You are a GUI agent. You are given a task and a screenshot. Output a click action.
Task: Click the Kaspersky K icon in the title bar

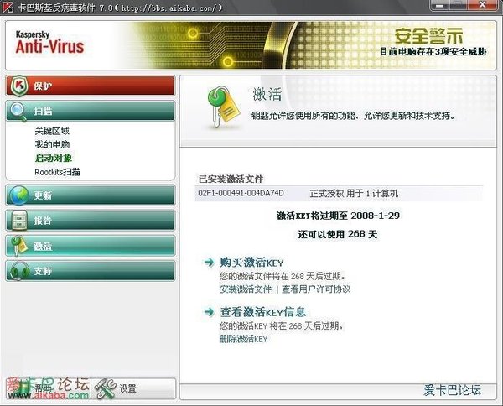coord(8,7)
